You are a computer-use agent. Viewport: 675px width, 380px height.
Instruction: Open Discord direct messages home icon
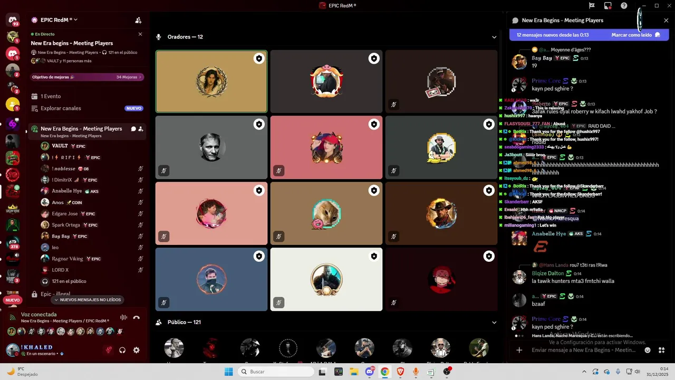coord(13,20)
